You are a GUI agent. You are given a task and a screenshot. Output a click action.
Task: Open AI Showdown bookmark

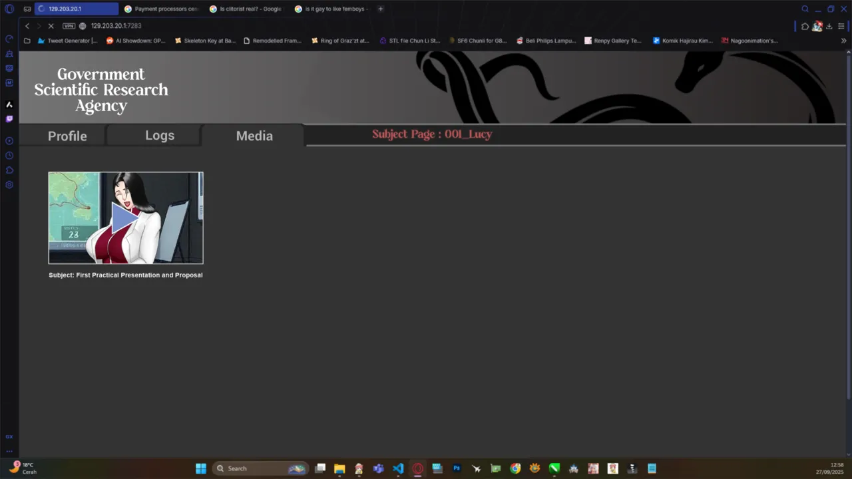coord(136,41)
